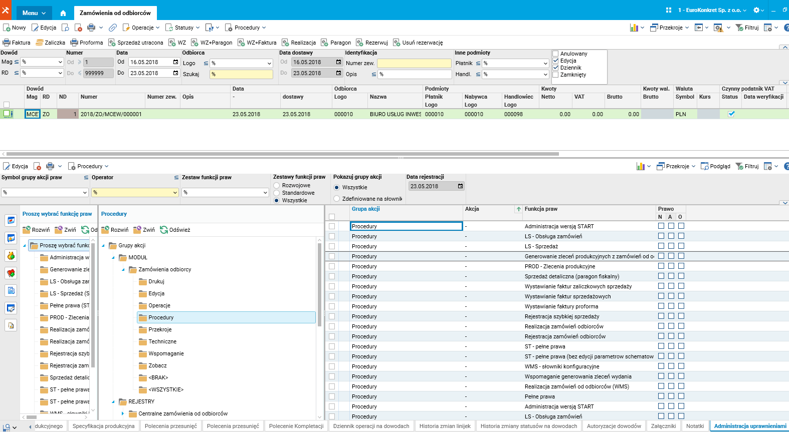This screenshot has height=432, width=789.
Task: Click the home icon in title bar
Action: [x=63, y=13]
